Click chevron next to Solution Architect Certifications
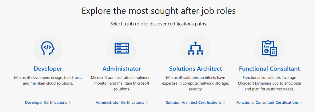This screenshot has height=112, width=315. [224, 102]
